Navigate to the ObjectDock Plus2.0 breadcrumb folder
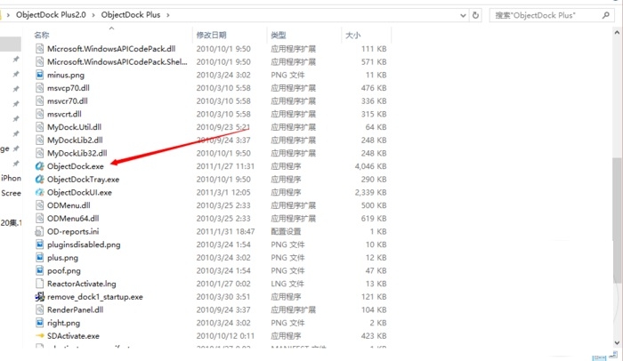 pos(51,15)
